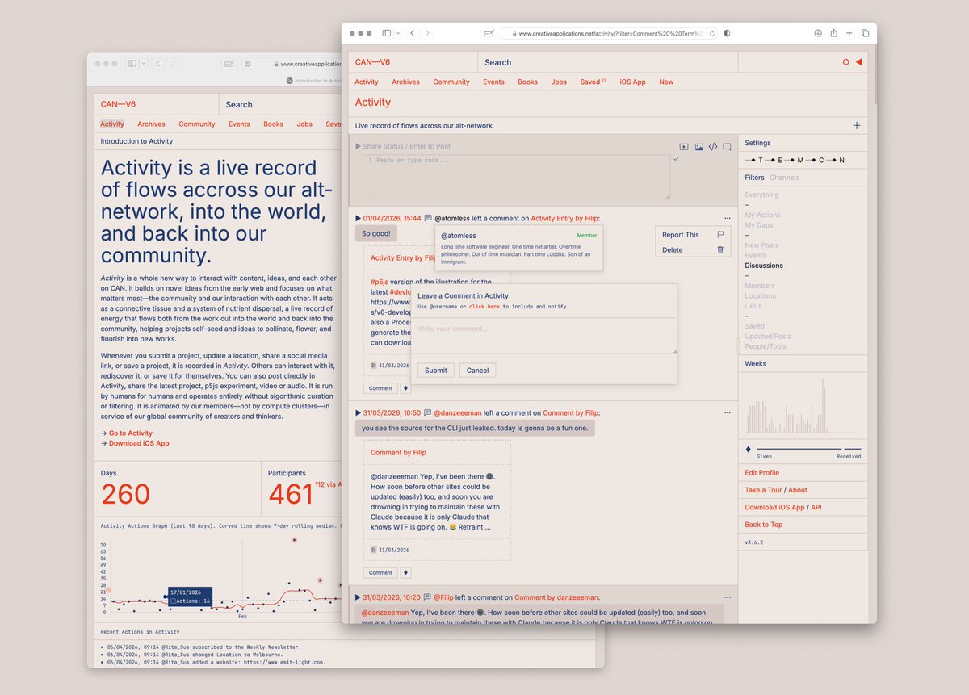Viewport: 969px width, 695px height.
Task: Cancel the comment dialog
Action: click(x=477, y=371)
